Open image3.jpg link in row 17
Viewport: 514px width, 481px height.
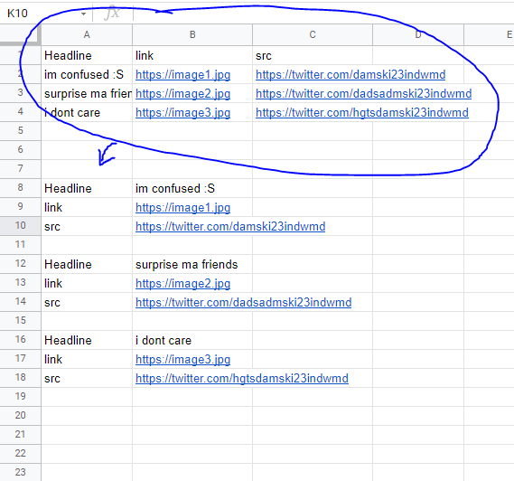(x=182, y=360)
